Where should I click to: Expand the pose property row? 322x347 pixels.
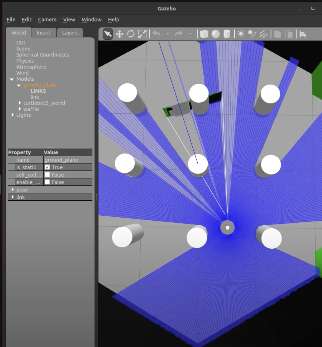coord(12,190)
